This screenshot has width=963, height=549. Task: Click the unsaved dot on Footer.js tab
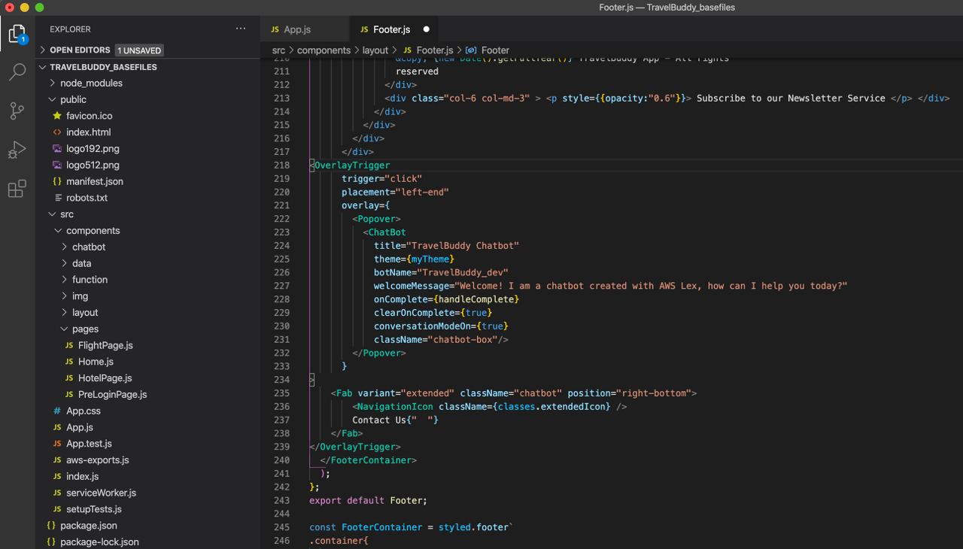426,29
